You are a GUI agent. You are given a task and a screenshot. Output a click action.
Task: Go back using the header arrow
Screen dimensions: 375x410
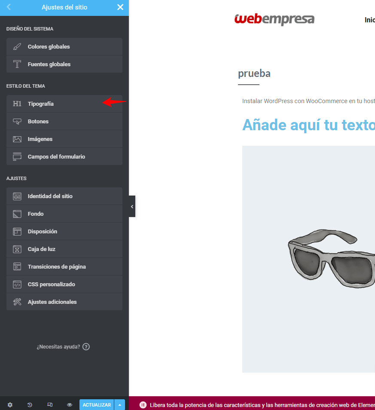pyautogui.click(x=9, y=7)
